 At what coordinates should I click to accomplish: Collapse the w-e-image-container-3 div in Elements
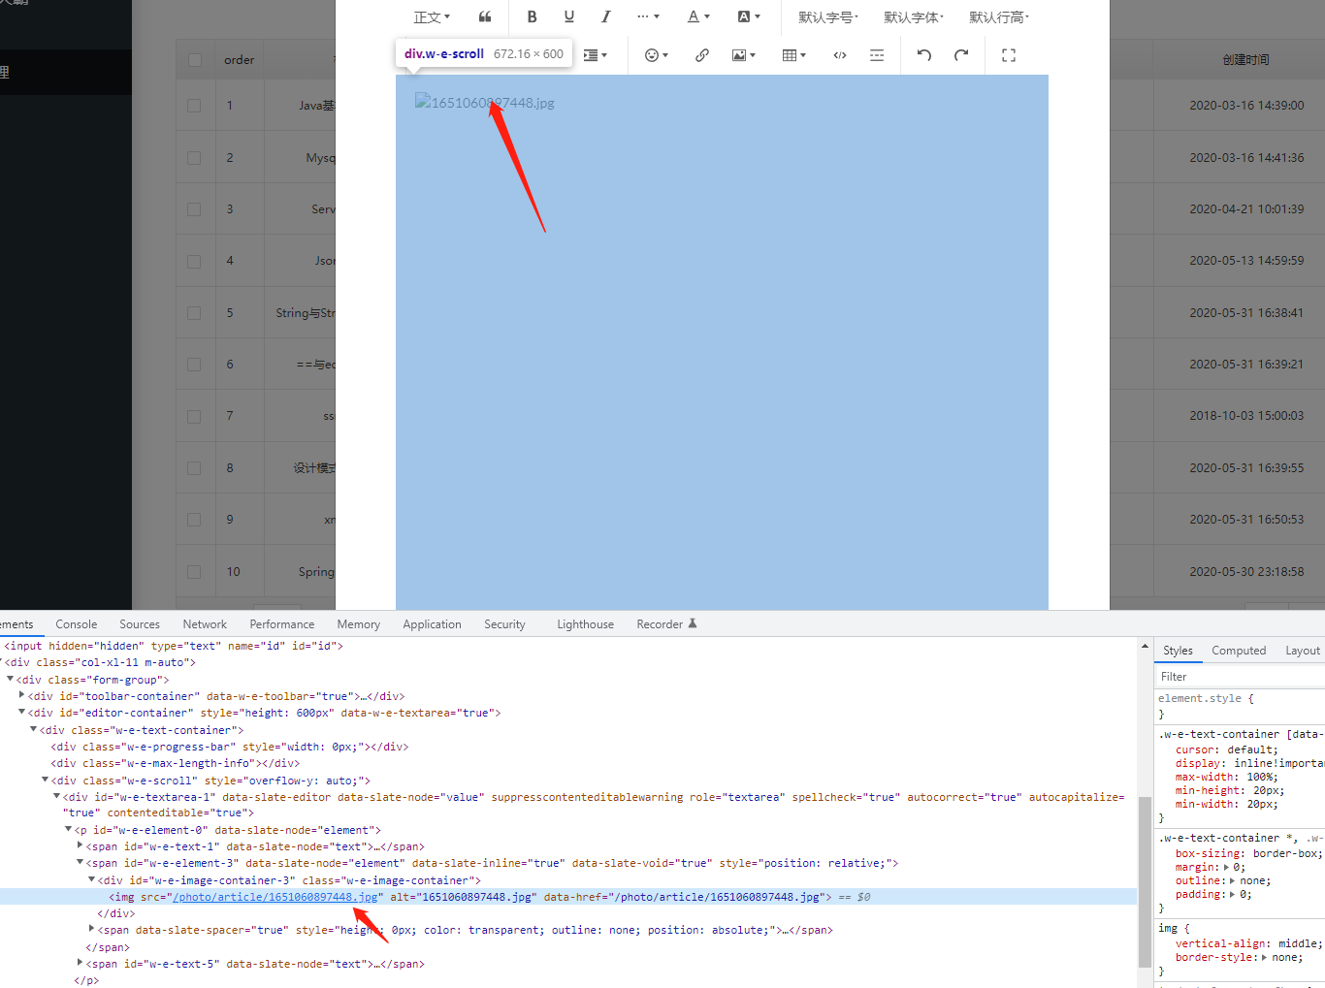tap(91, 879)
